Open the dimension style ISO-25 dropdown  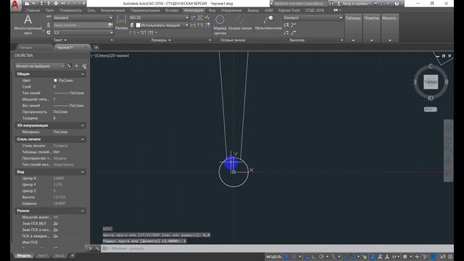coord(159,17)
